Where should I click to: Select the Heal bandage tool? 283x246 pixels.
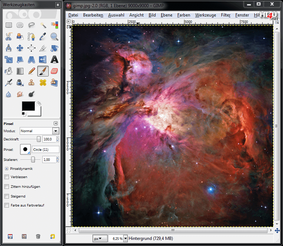tap(43, 83)
